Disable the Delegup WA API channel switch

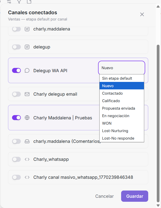[16, 70]
